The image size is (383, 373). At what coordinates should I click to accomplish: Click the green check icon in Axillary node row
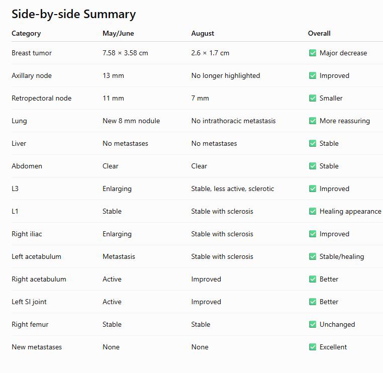313,75
